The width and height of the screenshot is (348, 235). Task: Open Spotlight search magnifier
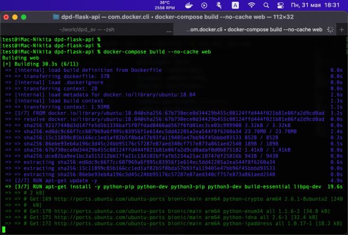point(266,5)
